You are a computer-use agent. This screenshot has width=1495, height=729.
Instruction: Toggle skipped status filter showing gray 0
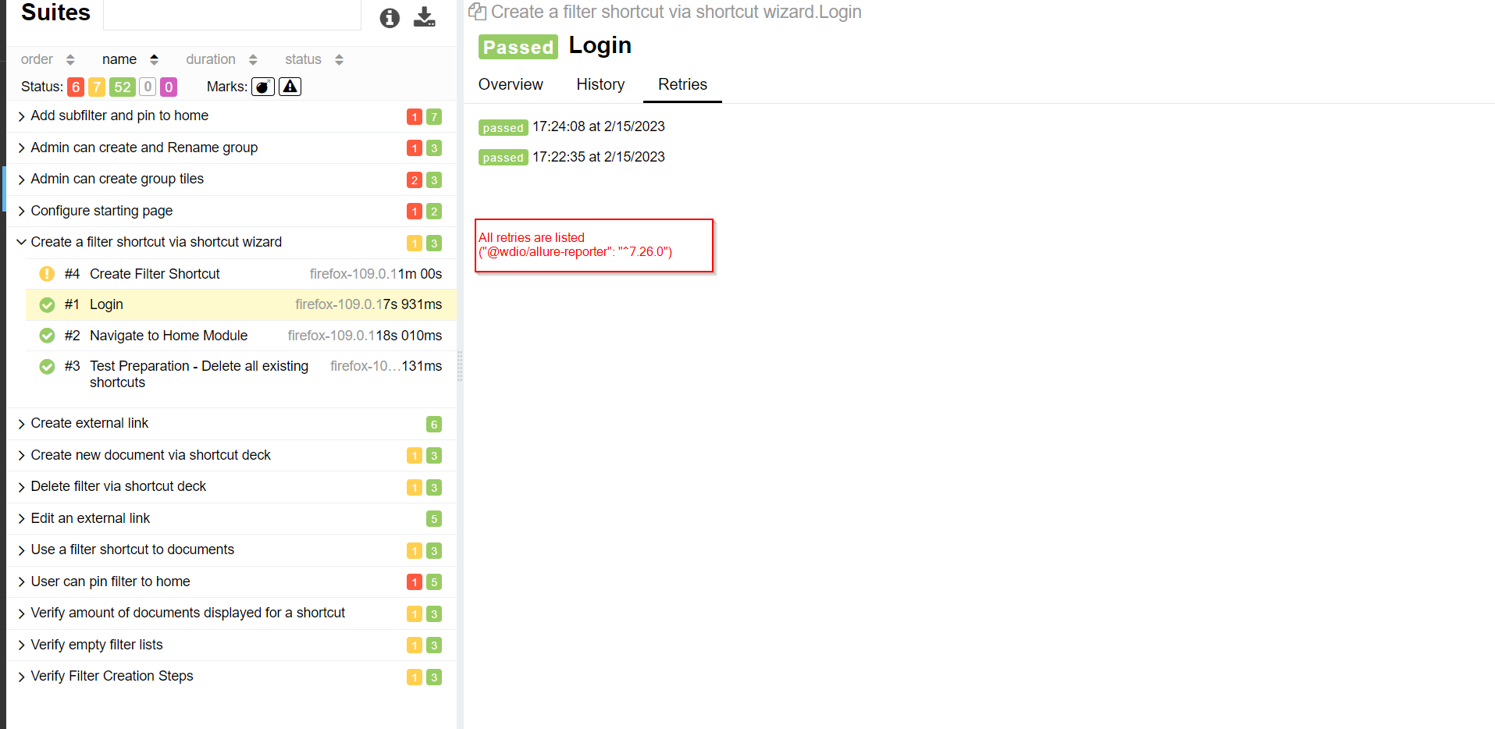click(148, 87)
